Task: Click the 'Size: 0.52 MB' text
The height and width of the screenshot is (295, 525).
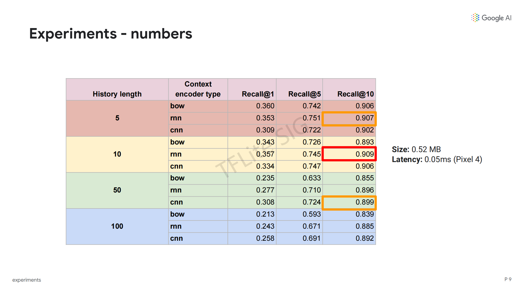Action: click(416, 149)
